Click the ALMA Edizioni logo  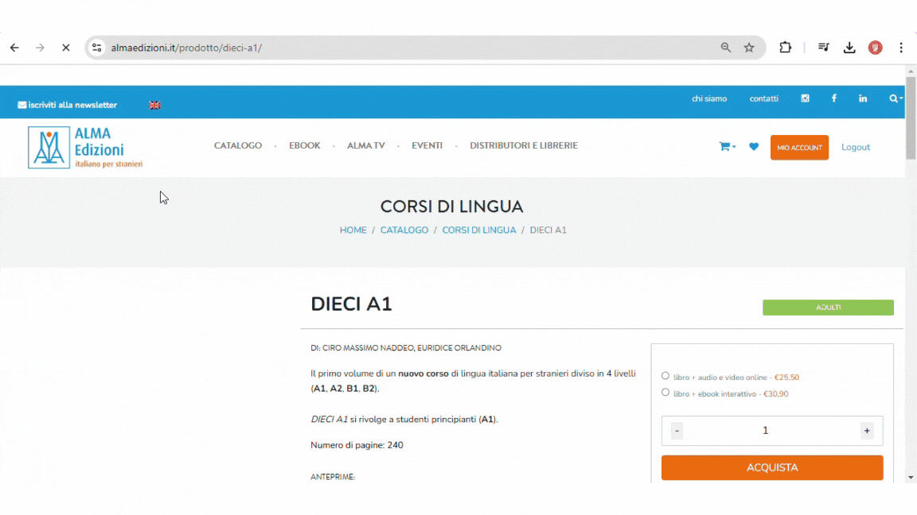tap(85, 147)
